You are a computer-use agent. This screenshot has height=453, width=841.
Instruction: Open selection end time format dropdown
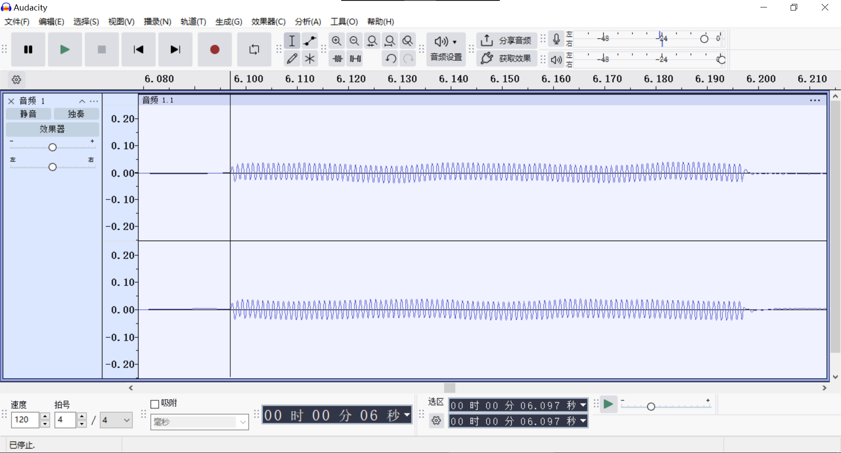583,421
